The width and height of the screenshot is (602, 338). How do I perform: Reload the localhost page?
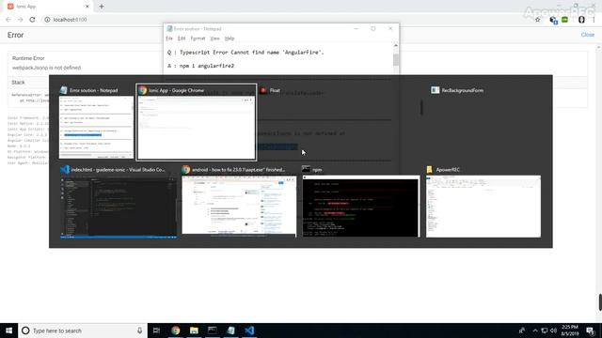(x=32, y=20)
